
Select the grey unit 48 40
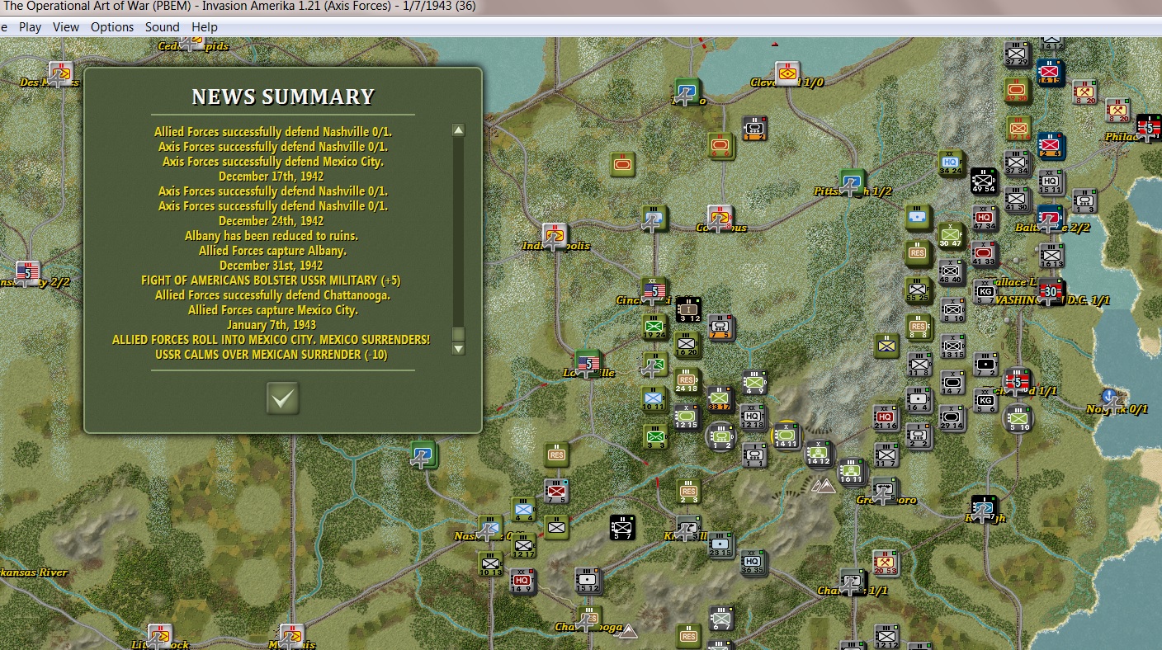tap(951, 272)
